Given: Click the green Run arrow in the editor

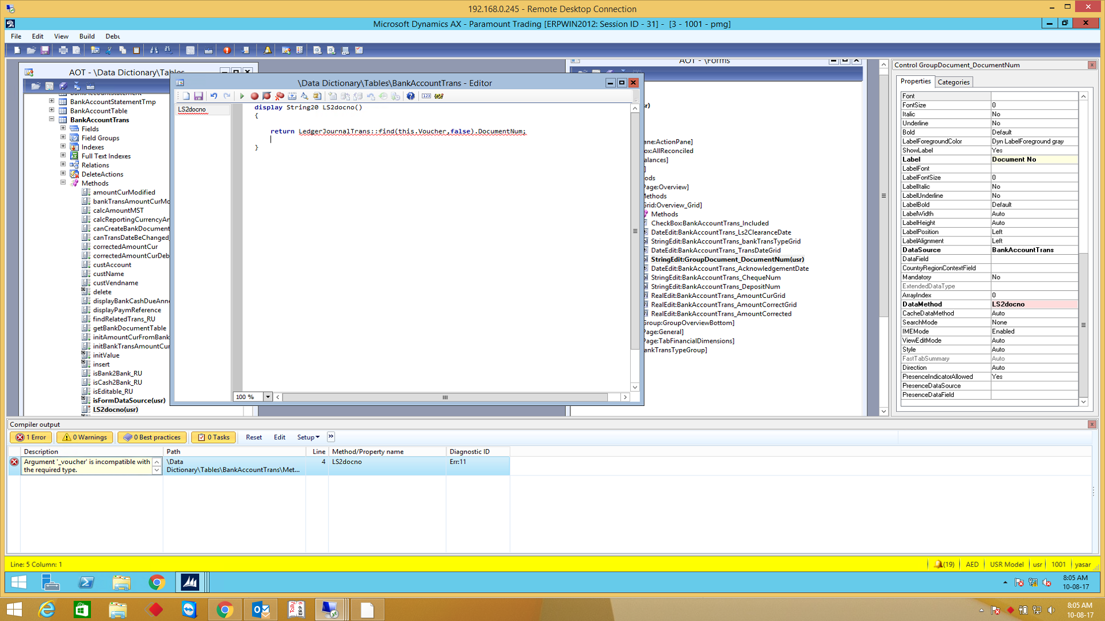Looking at the screenshot, I should pyautogui.click(x=242, y=96).
